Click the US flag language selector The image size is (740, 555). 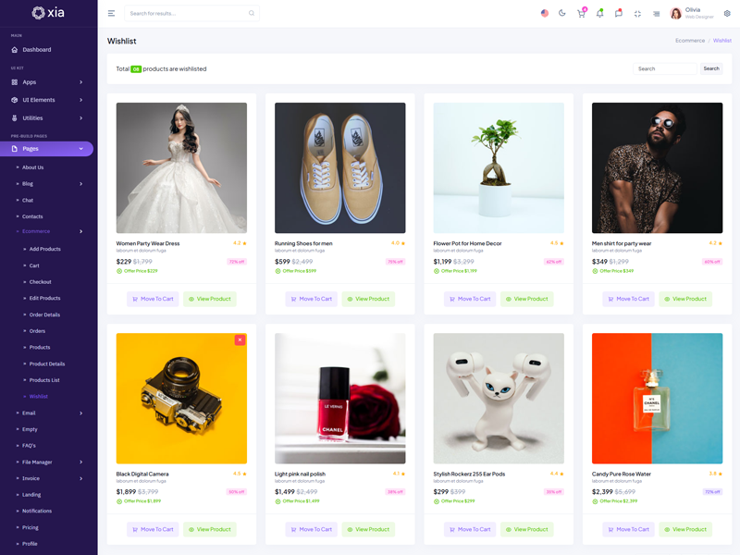(x=544, y=14)
